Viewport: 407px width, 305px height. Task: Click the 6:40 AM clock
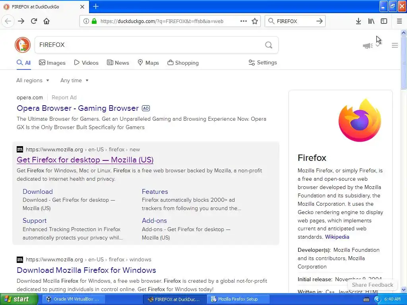[392, 299]
